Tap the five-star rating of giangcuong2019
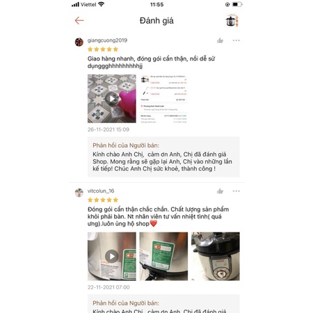Image resolution: width=313 pixels, height=313 pixels. [x=103, y=49]
